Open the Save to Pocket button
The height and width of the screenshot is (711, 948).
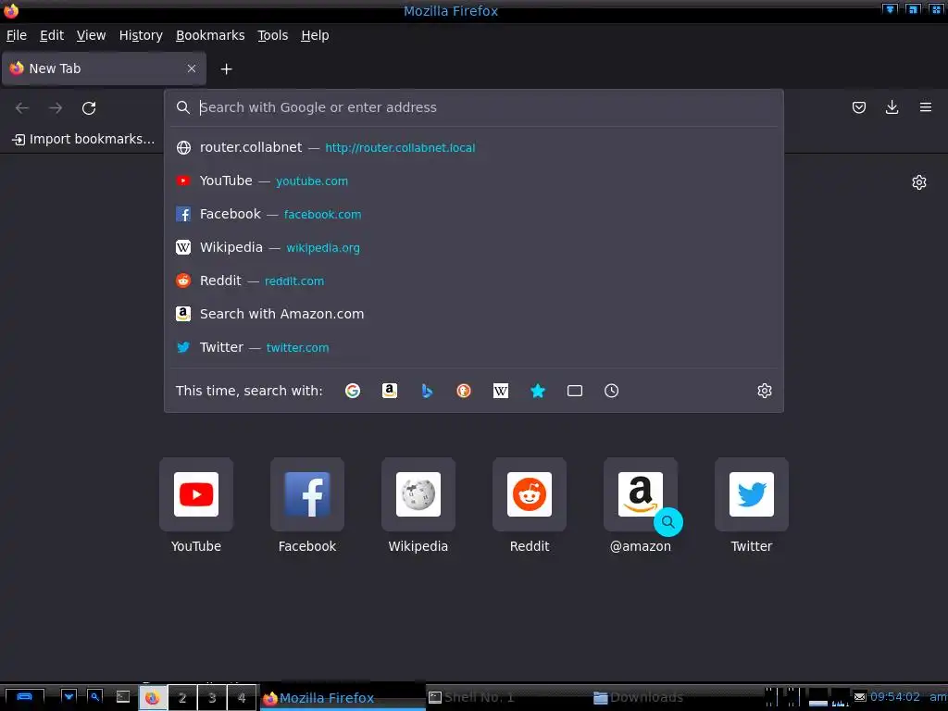858,107
